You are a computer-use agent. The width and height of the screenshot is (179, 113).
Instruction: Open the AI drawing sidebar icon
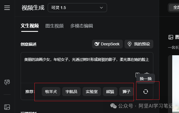pos(7,82)
